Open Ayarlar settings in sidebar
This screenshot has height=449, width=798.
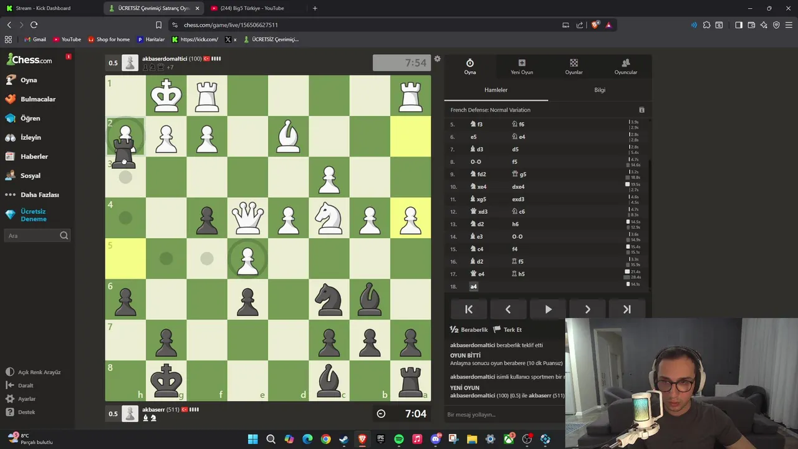pyautogui.click(x=21, y=398)
